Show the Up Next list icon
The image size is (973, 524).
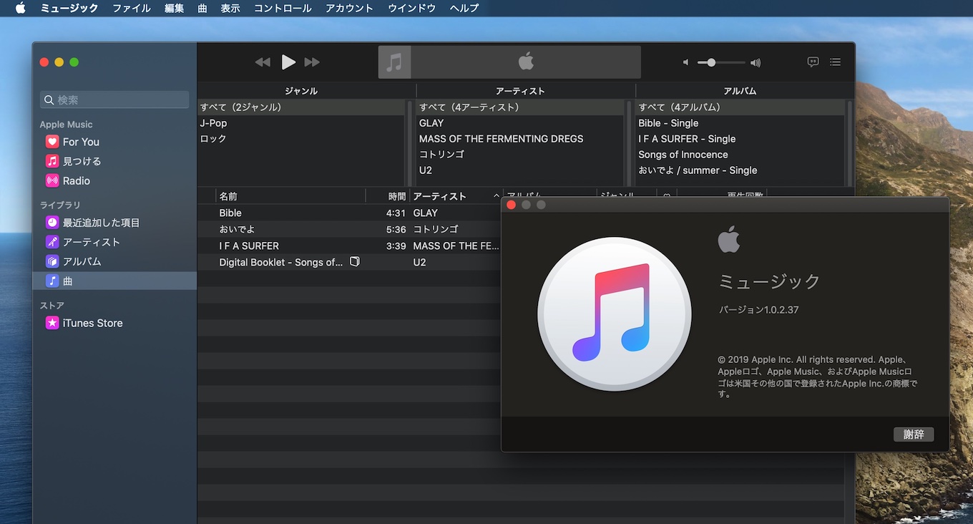pos(835,62)
